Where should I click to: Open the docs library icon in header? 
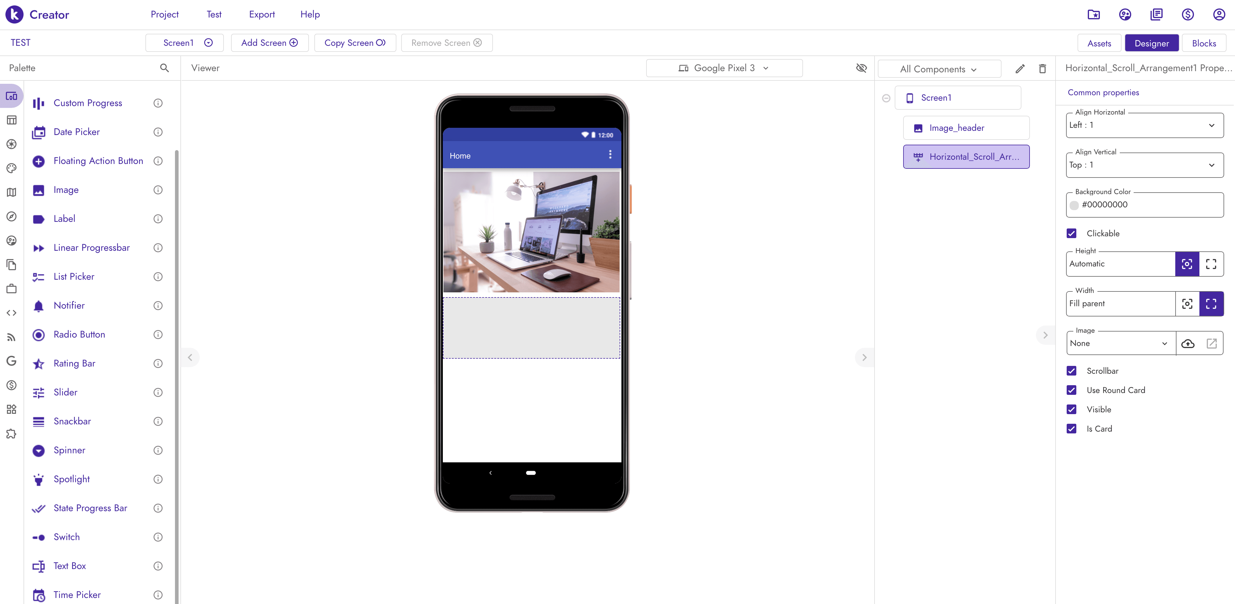(x=1156, y=14)
